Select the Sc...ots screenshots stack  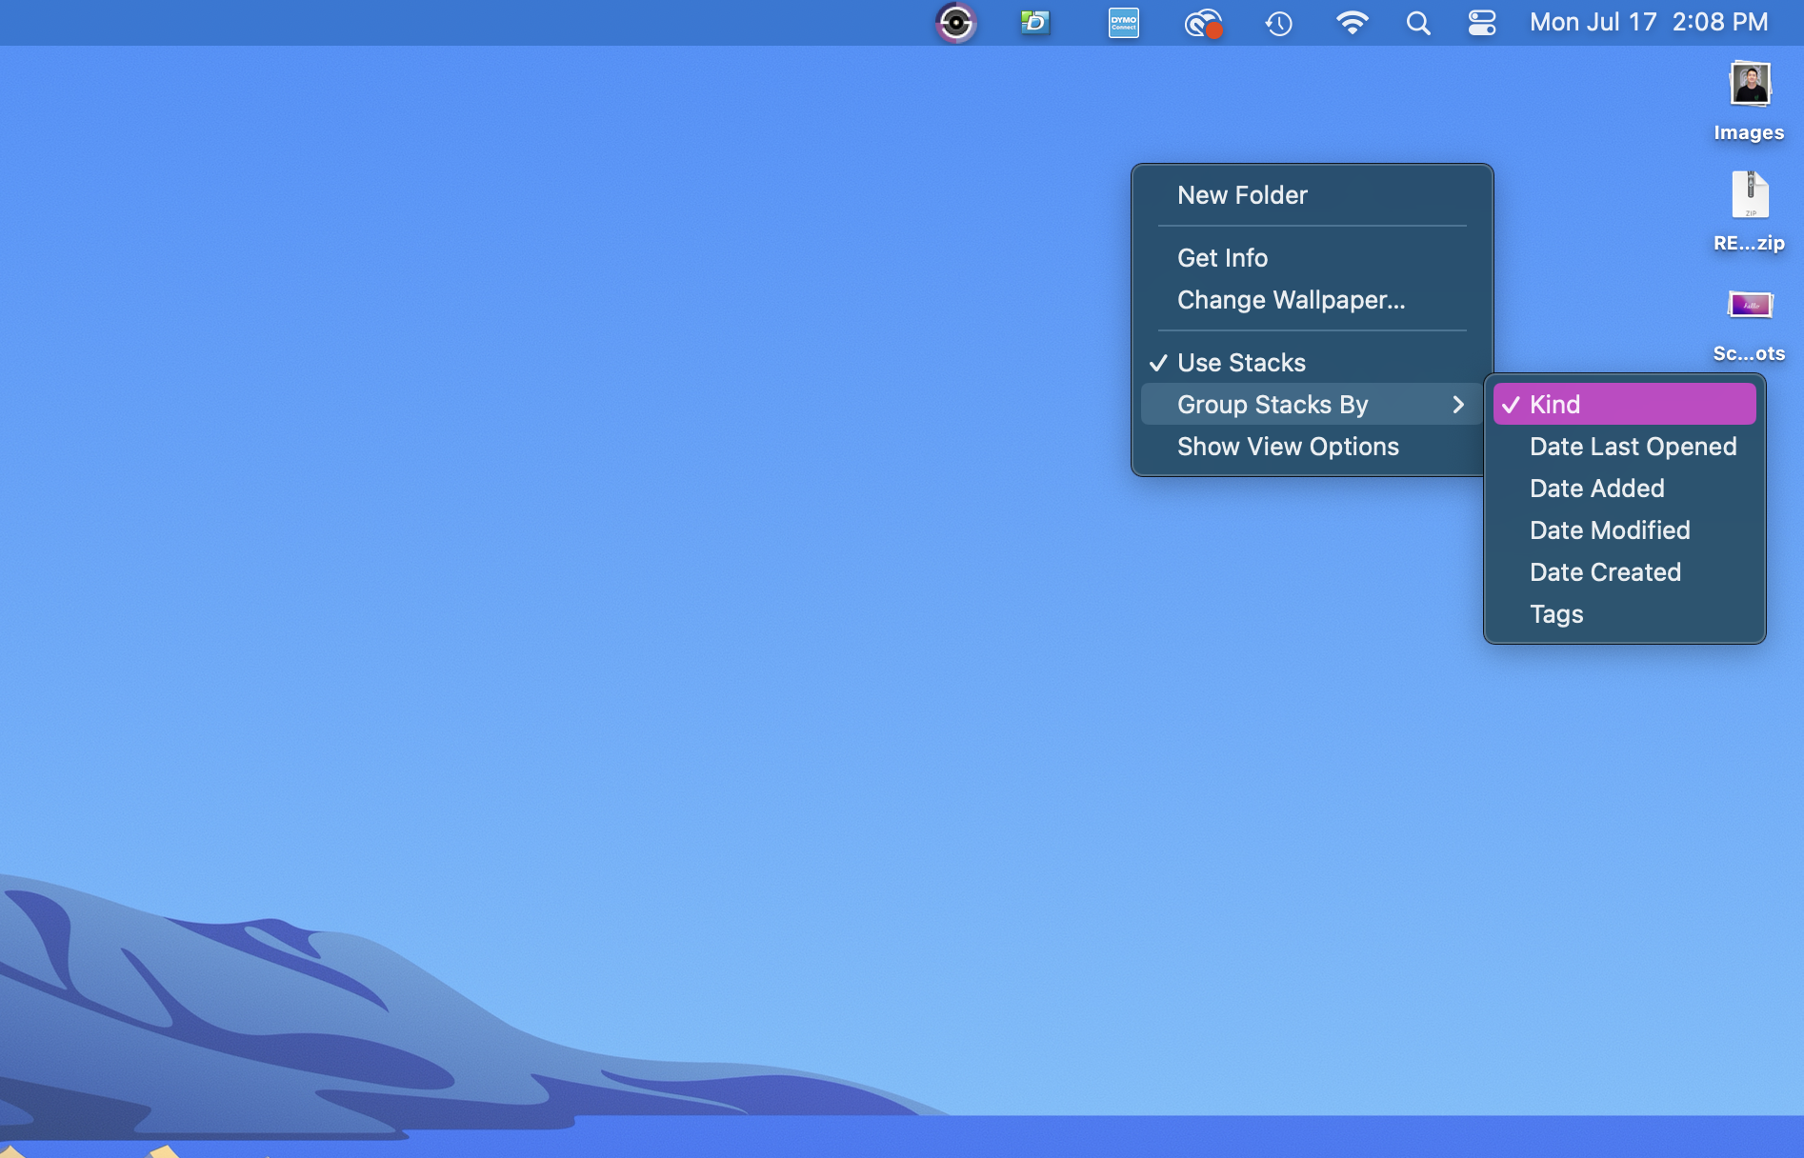click(x=1750, y=324)
